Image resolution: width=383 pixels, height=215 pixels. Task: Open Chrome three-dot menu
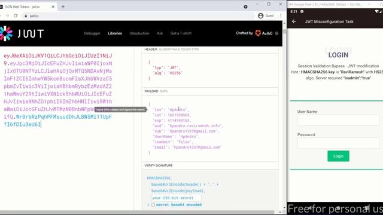pyautogui.click(x=281, y=16)
